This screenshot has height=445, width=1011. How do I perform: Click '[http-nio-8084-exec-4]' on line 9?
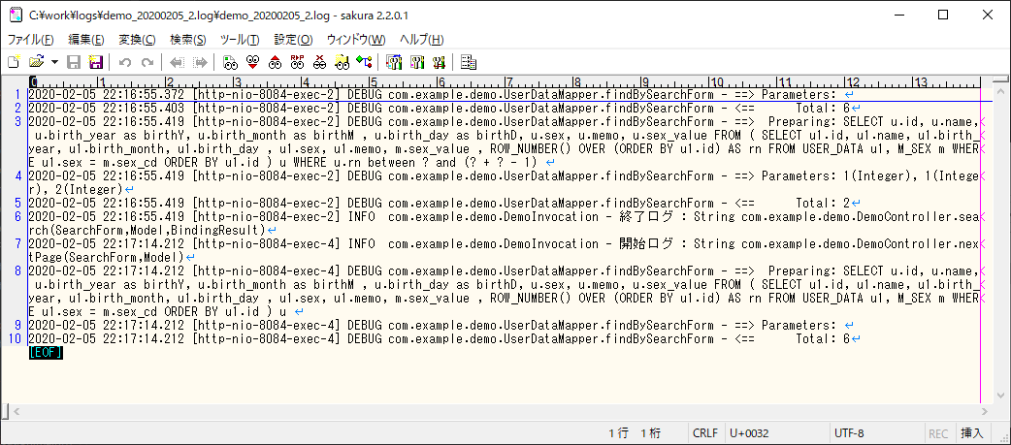pyautogui.click(x=267, y=325)
